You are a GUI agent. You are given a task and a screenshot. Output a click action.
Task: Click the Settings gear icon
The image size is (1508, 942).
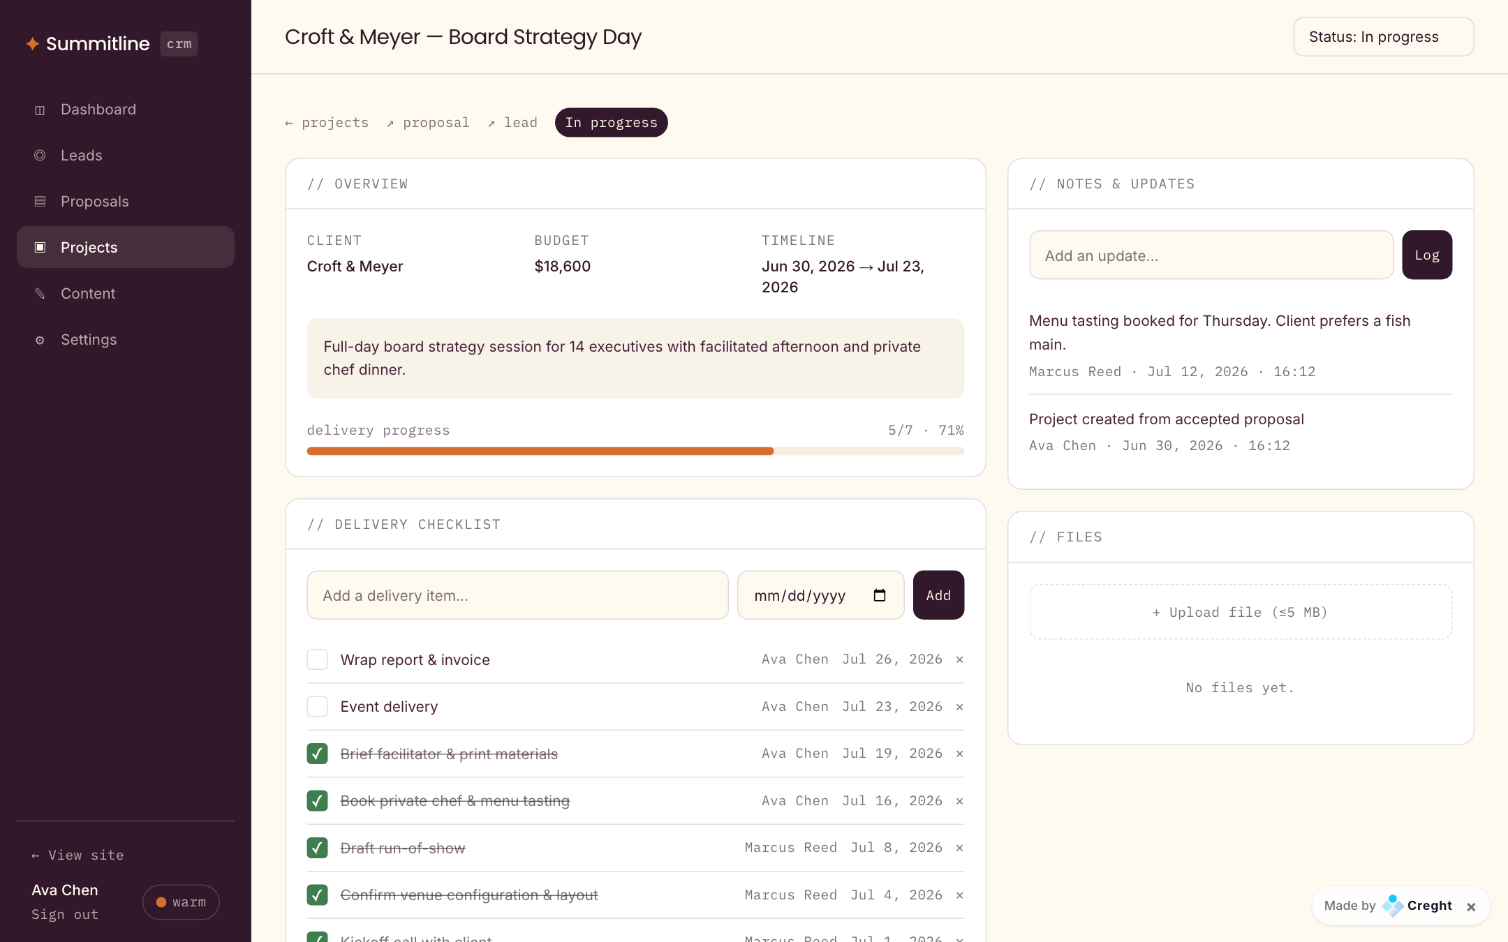click(40, 340)
